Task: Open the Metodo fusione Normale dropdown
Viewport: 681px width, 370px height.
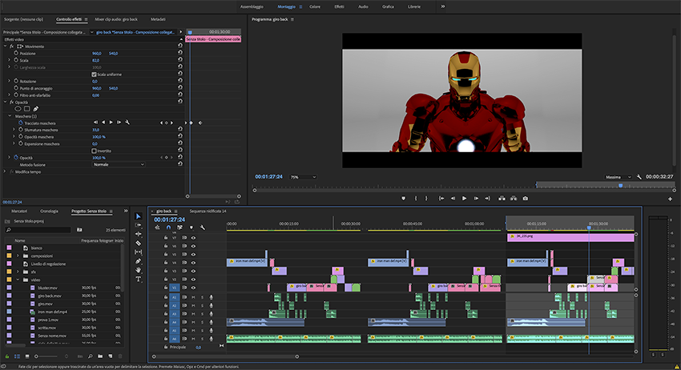Action: (118, 165)
